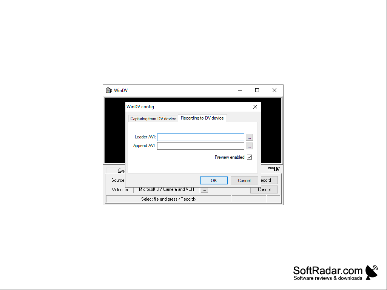This screenshot has height=290, width=387.
Task: Close the WinDV main window
Action: (x=274, y=90)
